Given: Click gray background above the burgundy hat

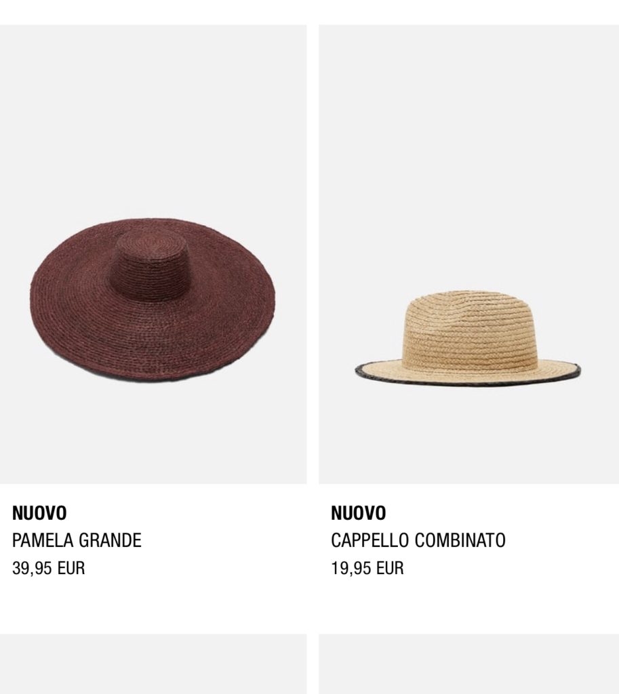Looking at the screenshot, I should pyautogui.click(x=153, y=119).
